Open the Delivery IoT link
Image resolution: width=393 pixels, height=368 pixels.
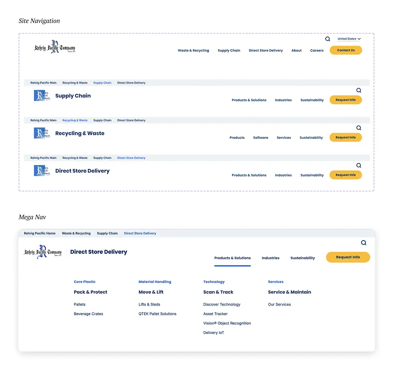214,333
